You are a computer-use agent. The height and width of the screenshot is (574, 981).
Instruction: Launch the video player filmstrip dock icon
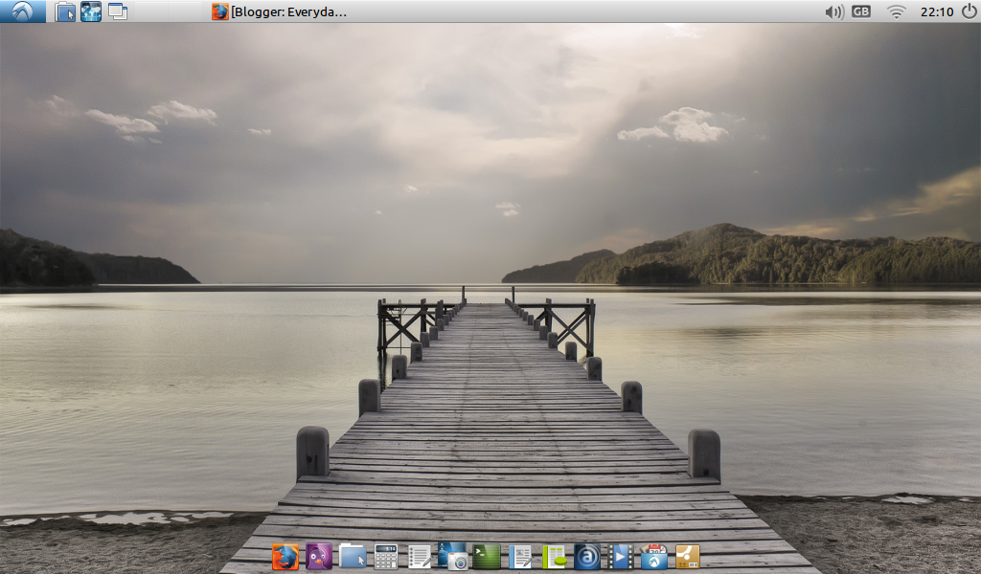coord(621,557)
